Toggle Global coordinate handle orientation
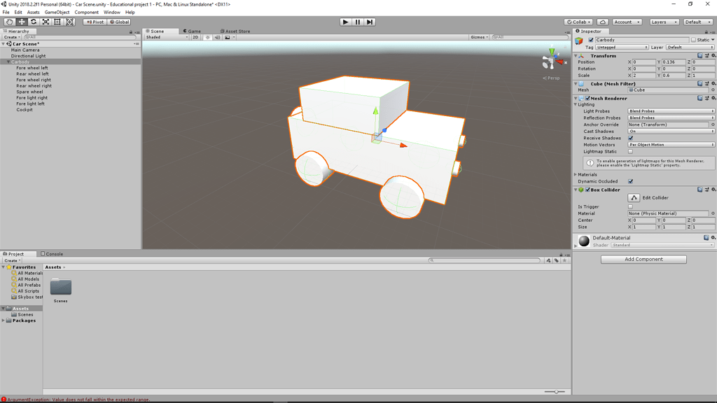717x403 pixels. [x=118, y=22]
